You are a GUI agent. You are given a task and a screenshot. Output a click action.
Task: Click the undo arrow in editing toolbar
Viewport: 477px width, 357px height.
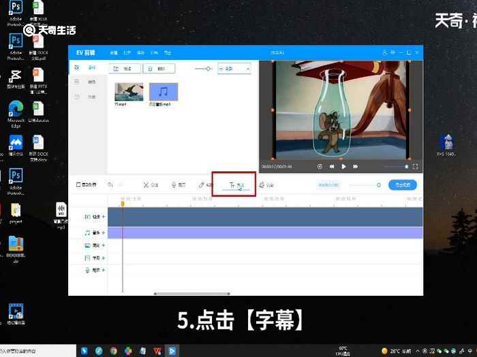[x=110, y=184]
